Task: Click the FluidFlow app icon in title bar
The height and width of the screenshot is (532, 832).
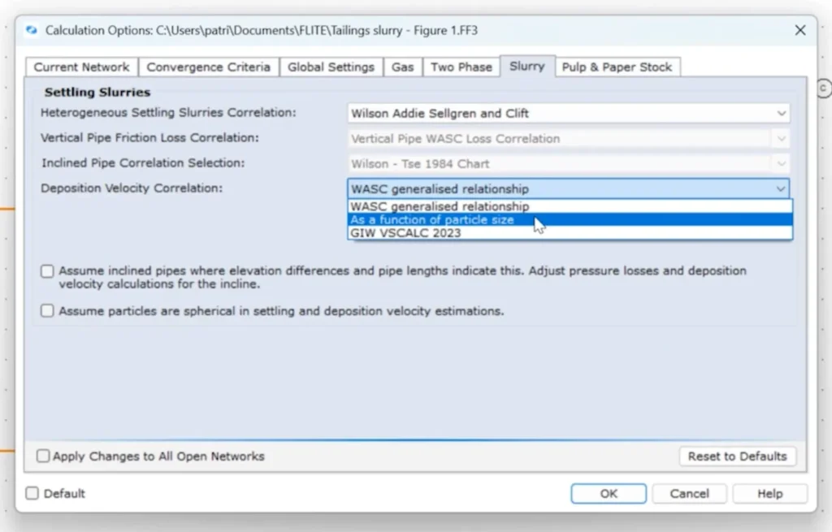Action: [32, 30]
